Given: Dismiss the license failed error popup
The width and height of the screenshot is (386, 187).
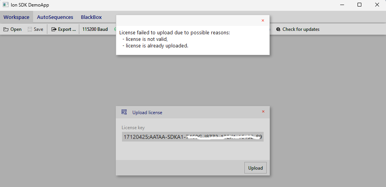Looking at the screenshot, I should (263, 20).
